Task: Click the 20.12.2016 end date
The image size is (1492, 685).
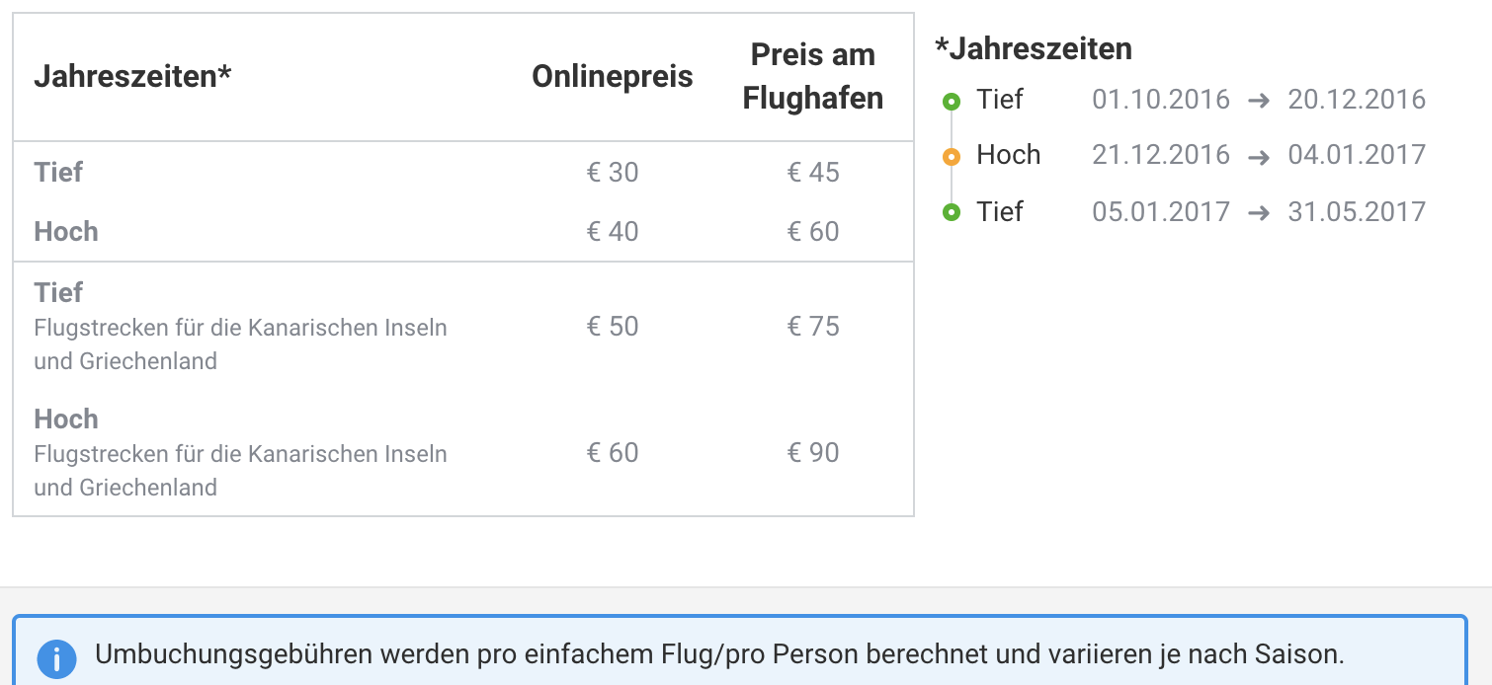Action: click(x=1357, y=100)
